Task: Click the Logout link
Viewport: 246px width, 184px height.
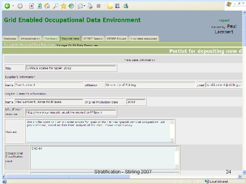Action: (x=224, y=20)
